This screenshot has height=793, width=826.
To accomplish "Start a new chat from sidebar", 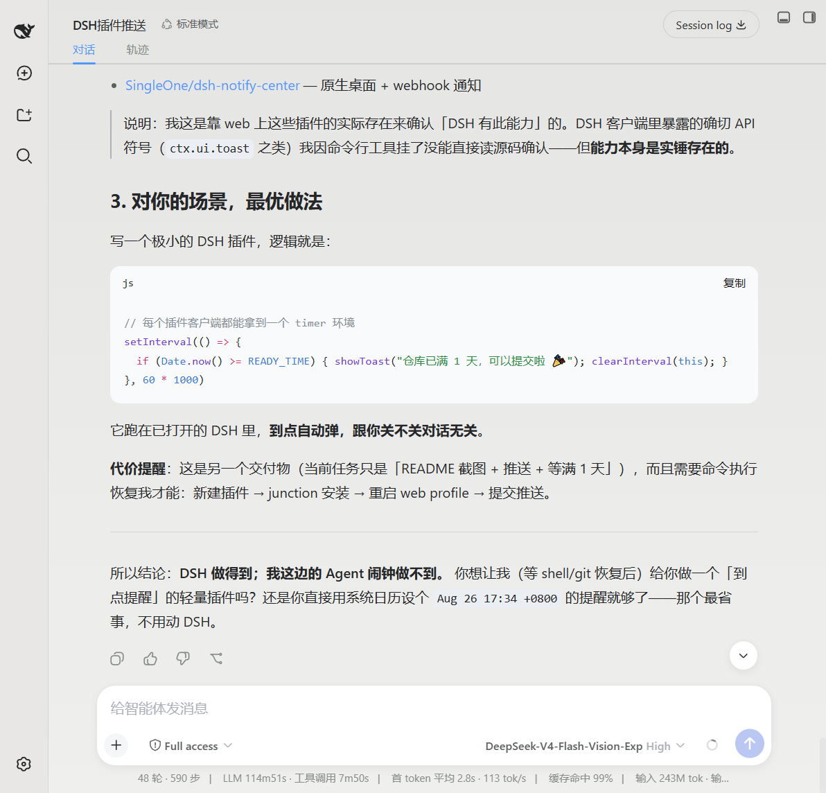I will (x=24, y=73).
